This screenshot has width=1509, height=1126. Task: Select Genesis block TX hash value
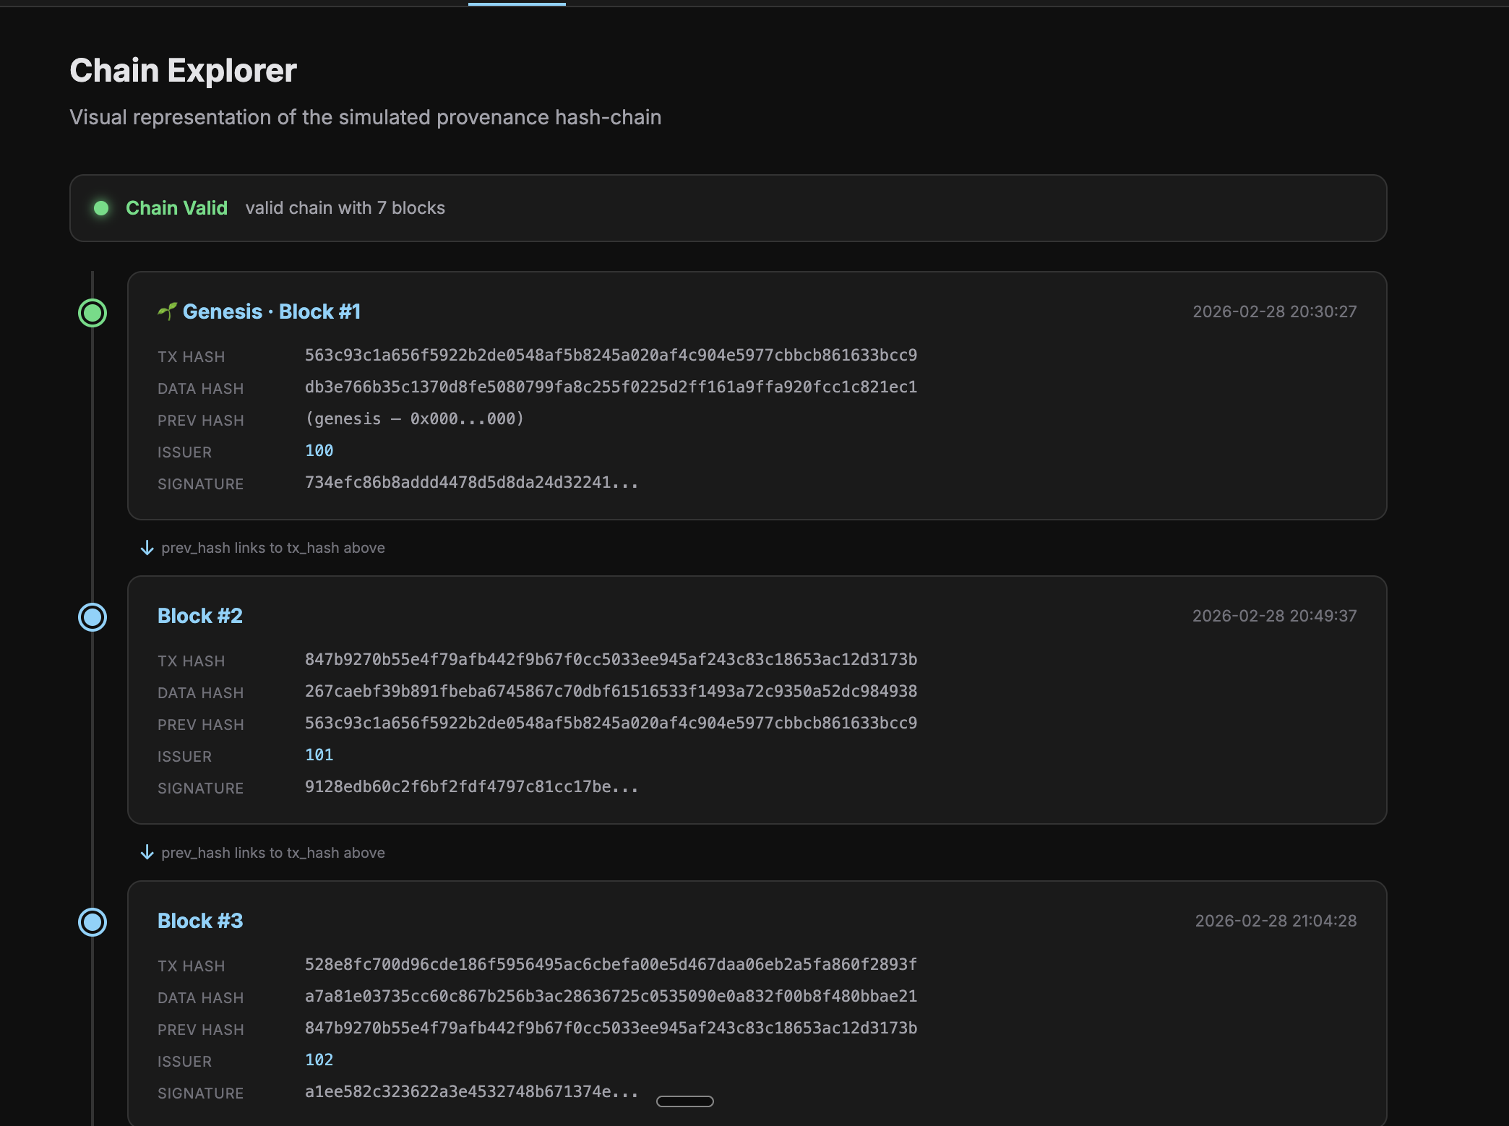[x=611, y=356]
